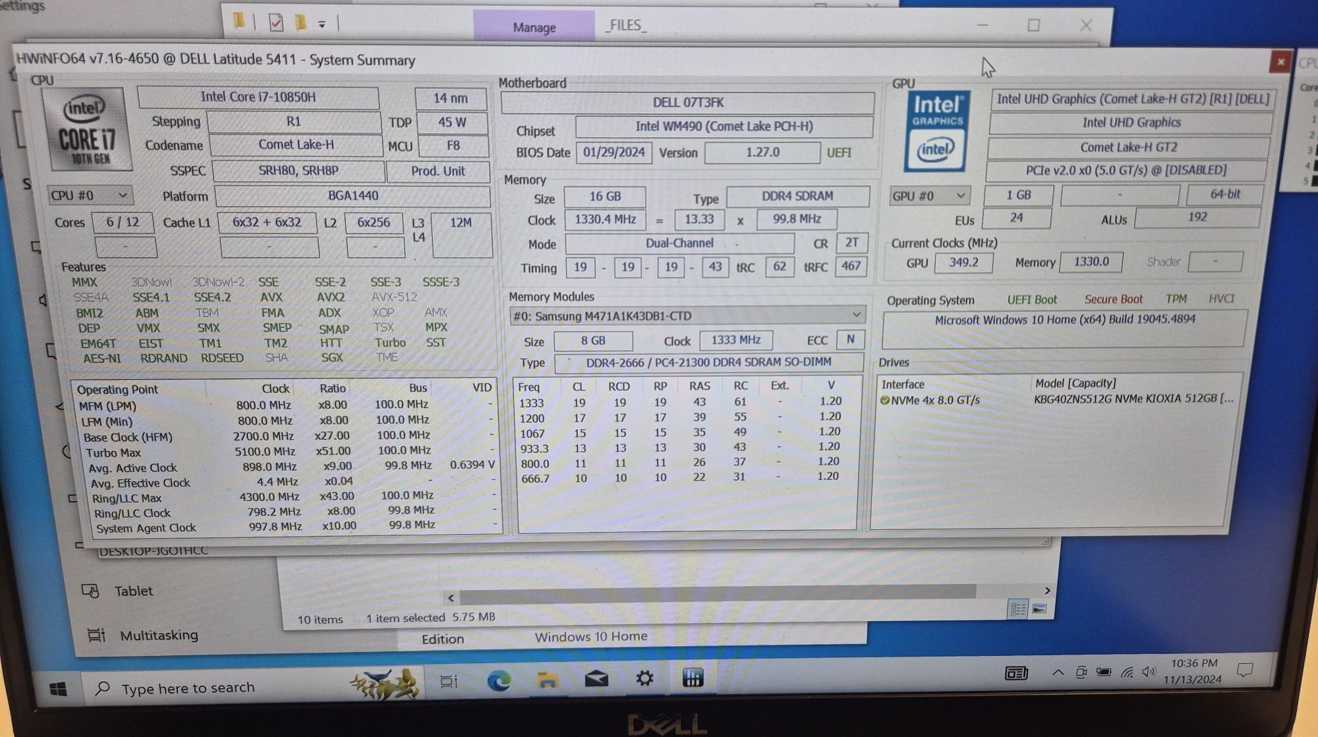Switch Explorer to details view icon
This screenshot has width=1318, height=737.
coord(1018,609)
